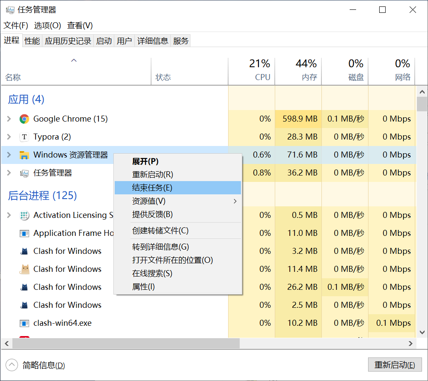Click the sort arrow above the 名称 column
This screenshot has width=428, height=381.
coord(74,60)
